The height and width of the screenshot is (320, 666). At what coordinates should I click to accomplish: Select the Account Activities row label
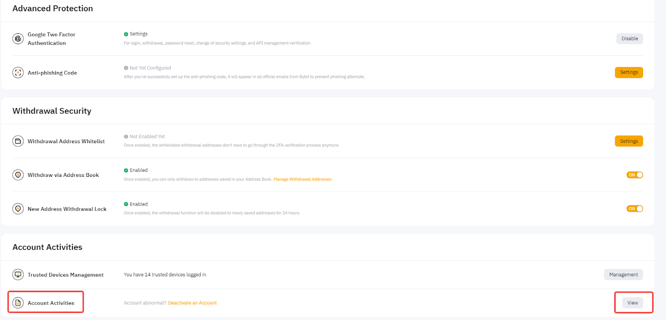51,303
